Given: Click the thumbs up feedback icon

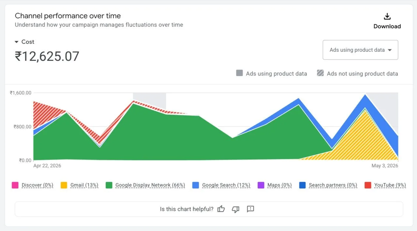Looking at the screenshot, I should [221, 209].
